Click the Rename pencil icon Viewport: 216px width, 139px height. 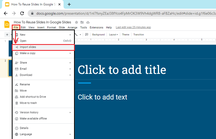(17, 85)
